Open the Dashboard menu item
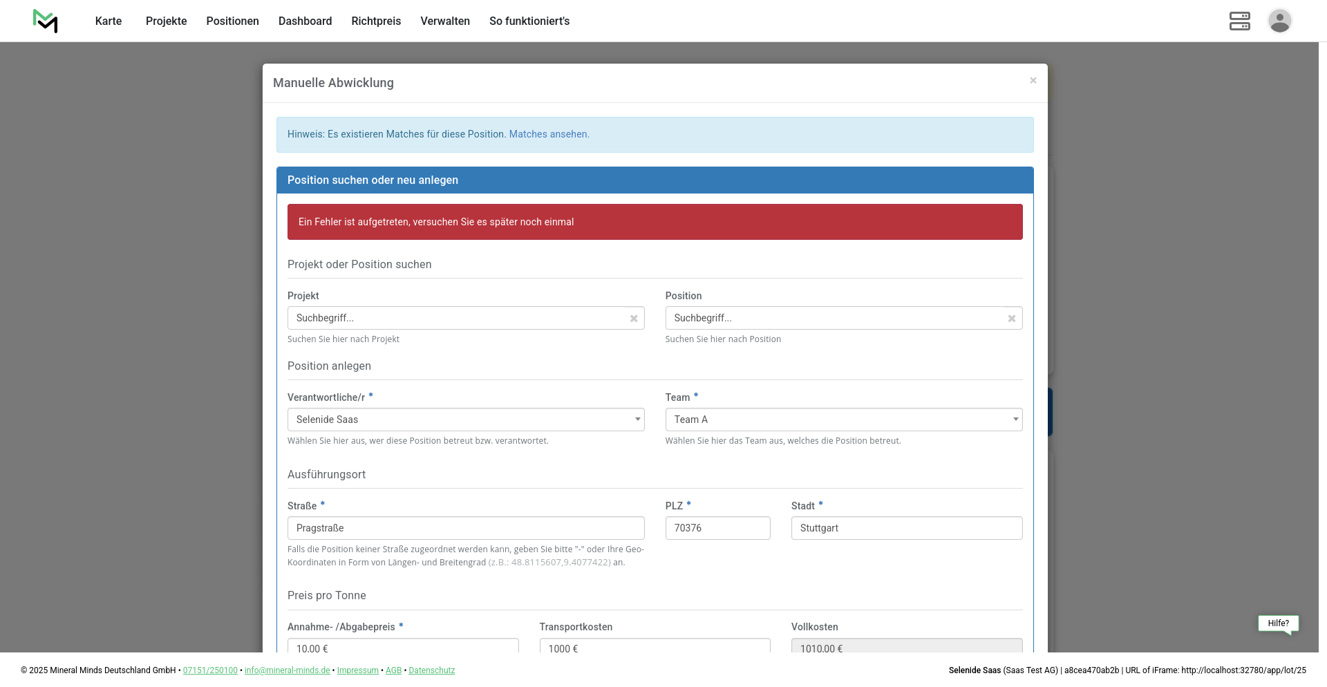Viewport: 1327px width, 687px height. tap(305, 21)
